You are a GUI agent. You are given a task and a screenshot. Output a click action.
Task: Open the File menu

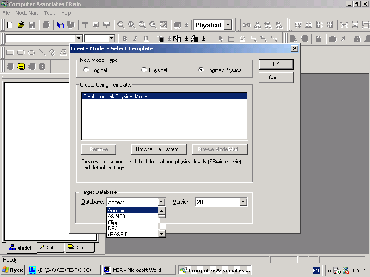click(6, 13)
